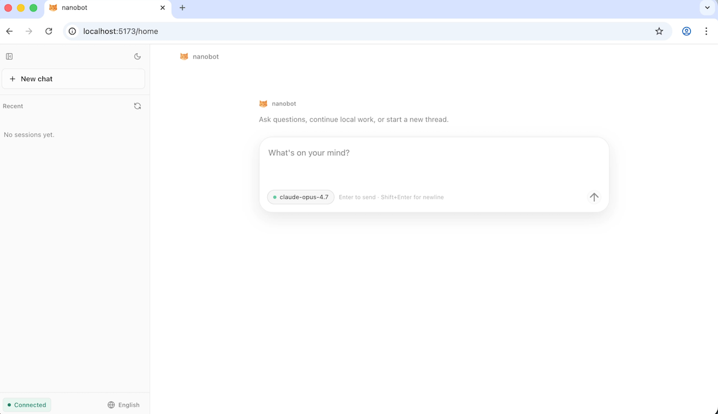Collapse the sidebar panel
The width and height of the screenshot is (718, 414).
9,56
